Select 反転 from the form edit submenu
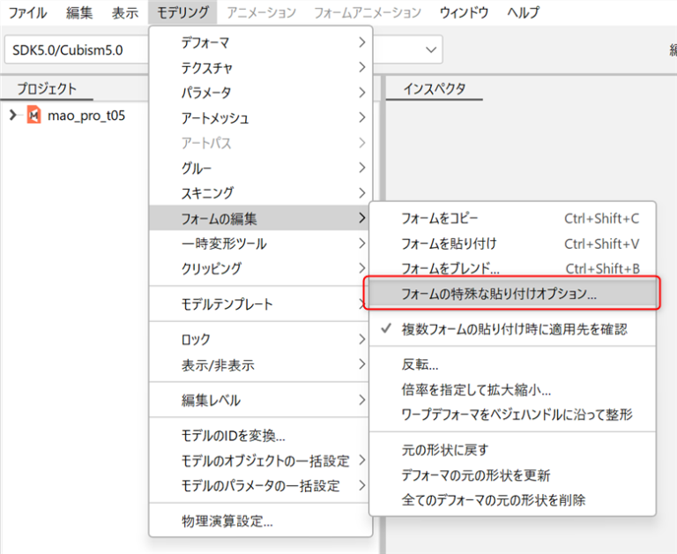Image resolution: width=677 pixels, height=554 pixels. tap(420, 364)
